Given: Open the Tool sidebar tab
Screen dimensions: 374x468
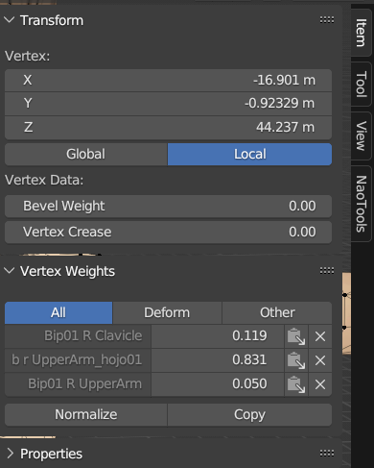Looking at the screenshot, I should coord(362,84).
